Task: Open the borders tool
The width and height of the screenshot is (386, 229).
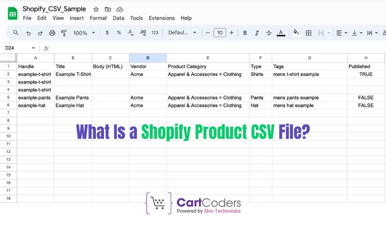Action: [x=308, y=33]
